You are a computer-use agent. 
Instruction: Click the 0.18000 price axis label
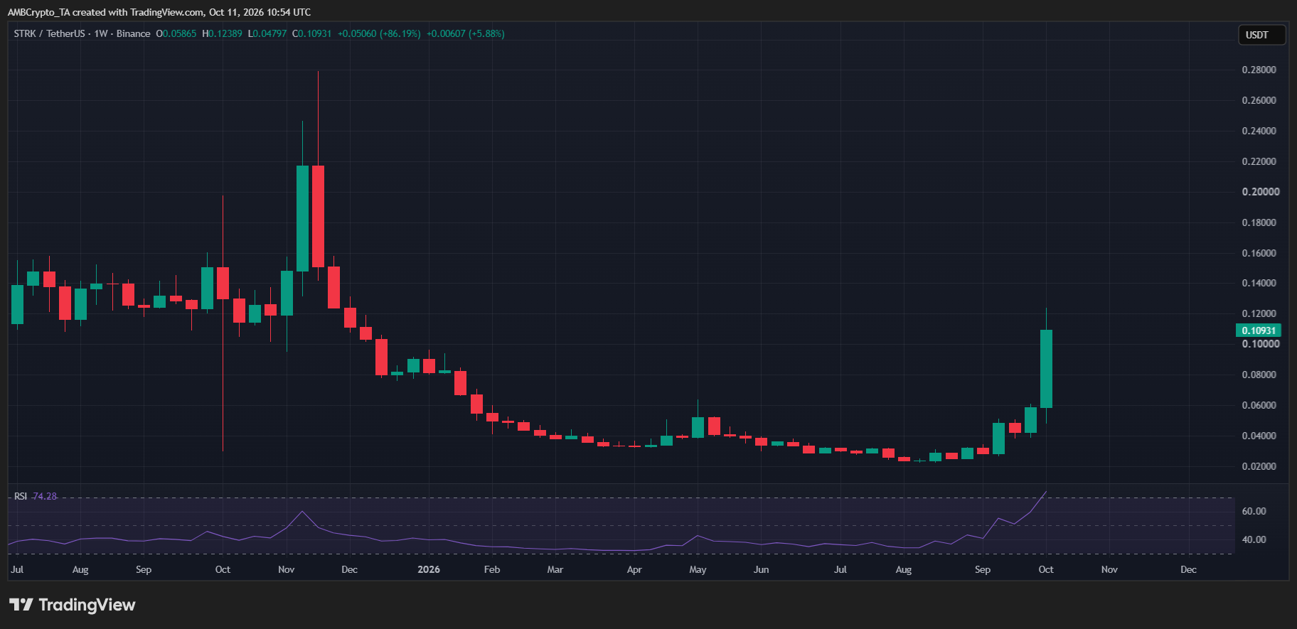point(1259,222)
